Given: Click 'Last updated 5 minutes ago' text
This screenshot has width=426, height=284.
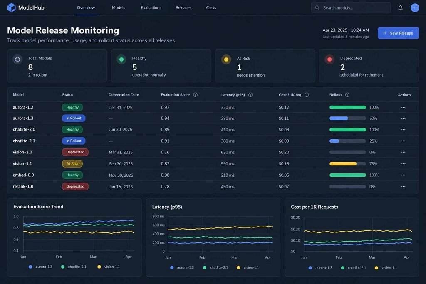Looking at the screenshot, I should [346, 37].
